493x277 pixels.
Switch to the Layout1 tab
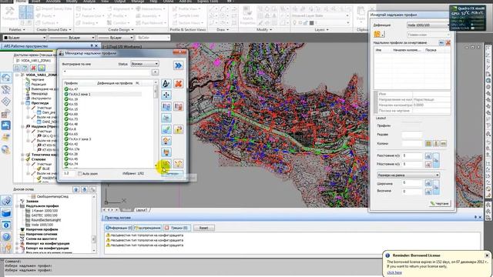[x=141, y=210]
